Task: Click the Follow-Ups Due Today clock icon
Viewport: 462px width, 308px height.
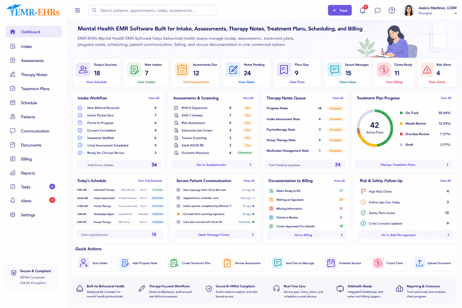Action: coord(363,202)
